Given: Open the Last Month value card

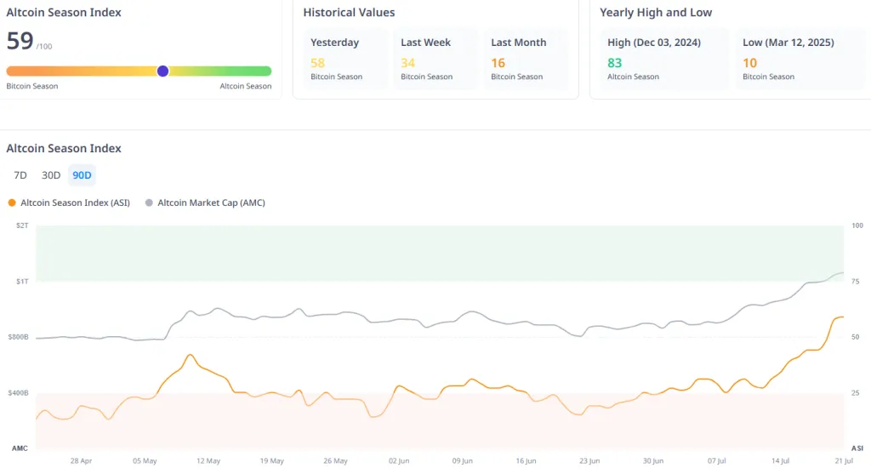Looking at the screenshot, I should 526,60.
